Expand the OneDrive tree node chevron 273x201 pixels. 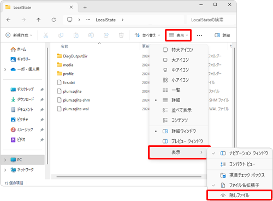tap(5, 69)
